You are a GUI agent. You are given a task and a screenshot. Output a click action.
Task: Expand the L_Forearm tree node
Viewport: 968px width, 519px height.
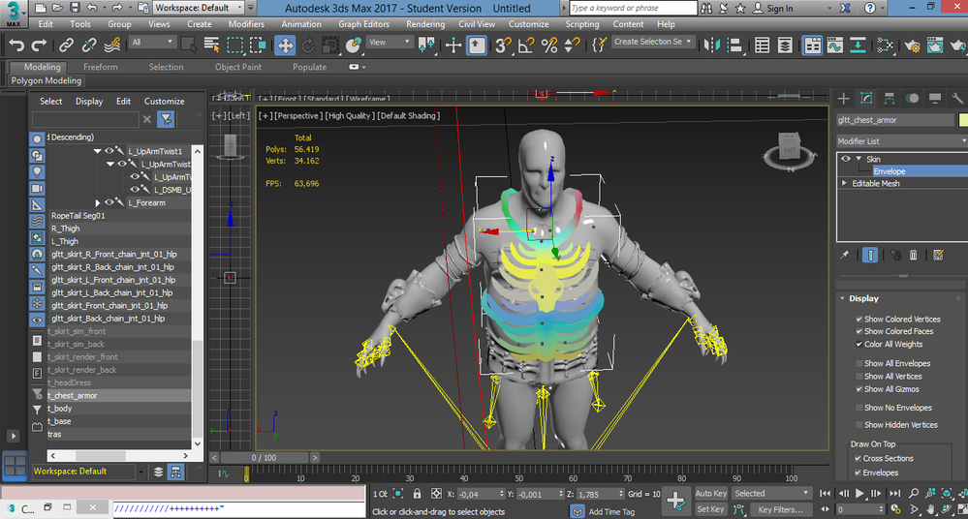[x=98, y=202]
